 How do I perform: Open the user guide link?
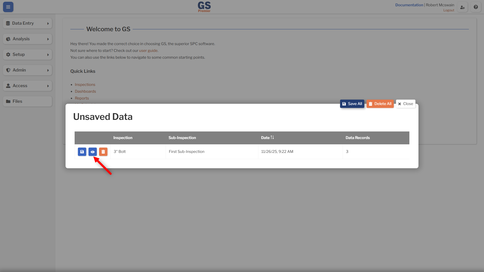[148, 50]
